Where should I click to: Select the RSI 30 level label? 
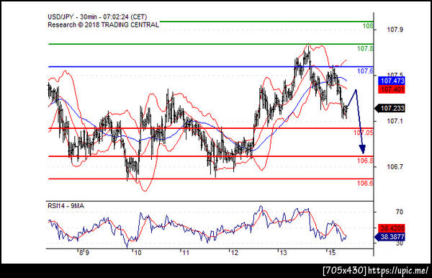(x=399, y=243)
